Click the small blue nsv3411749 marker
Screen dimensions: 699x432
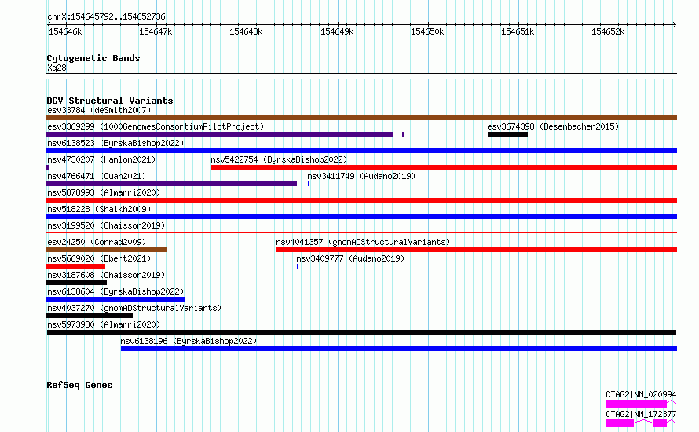(x=309, y=184)
